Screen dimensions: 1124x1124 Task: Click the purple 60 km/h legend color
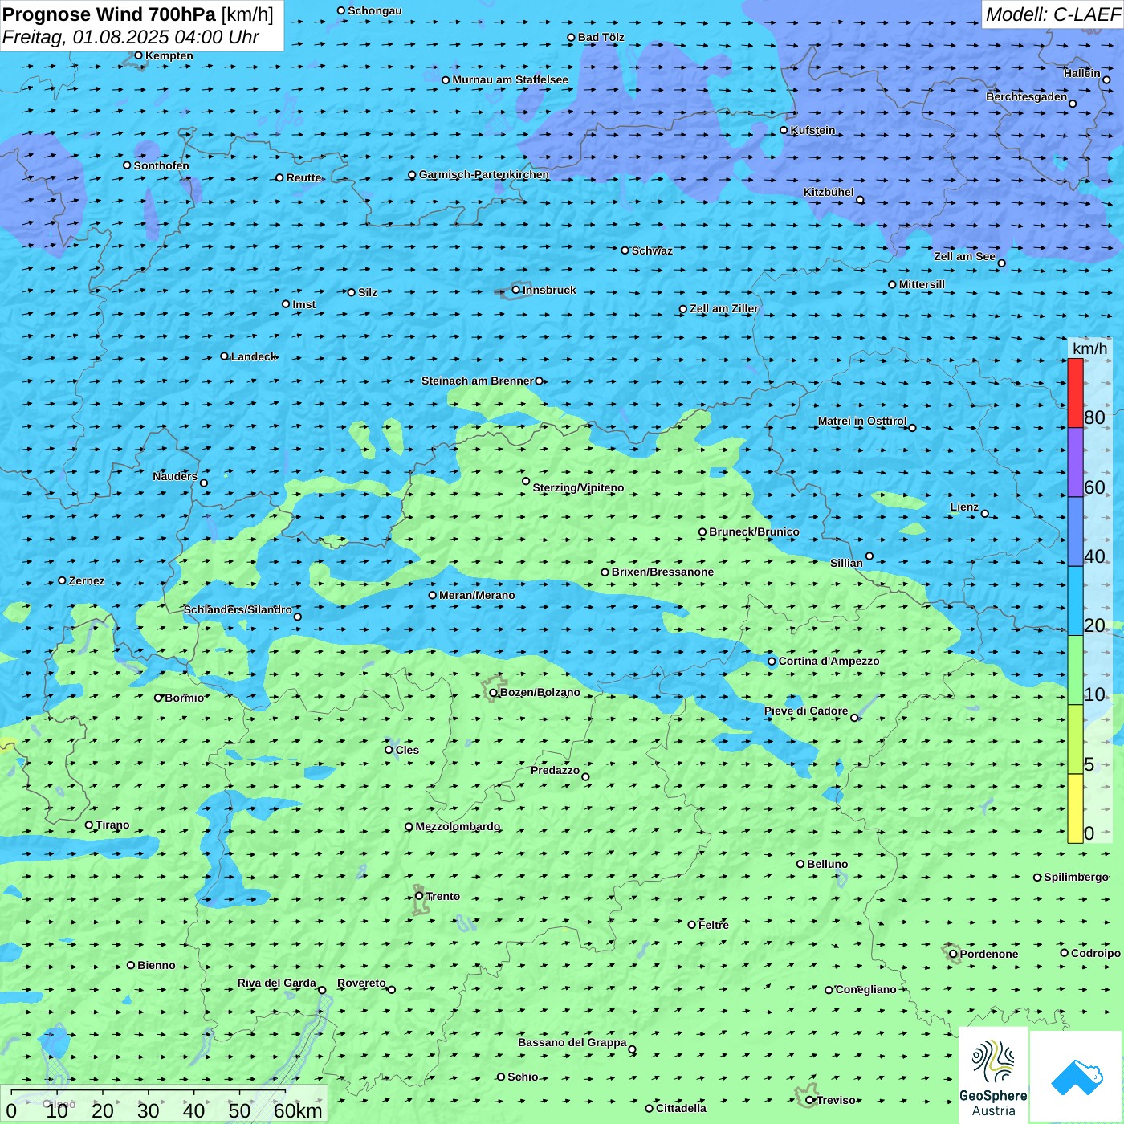pos(1075,462)
